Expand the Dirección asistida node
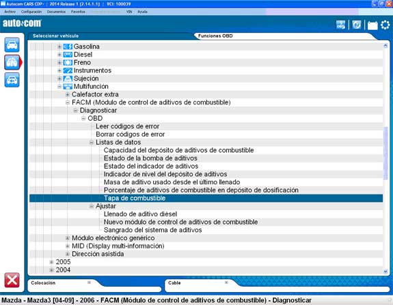Viewport: 393px width, 305px height. tap(68, 254)
